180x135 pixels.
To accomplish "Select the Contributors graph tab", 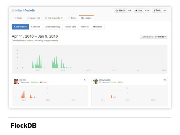I will tap(21, 27).
